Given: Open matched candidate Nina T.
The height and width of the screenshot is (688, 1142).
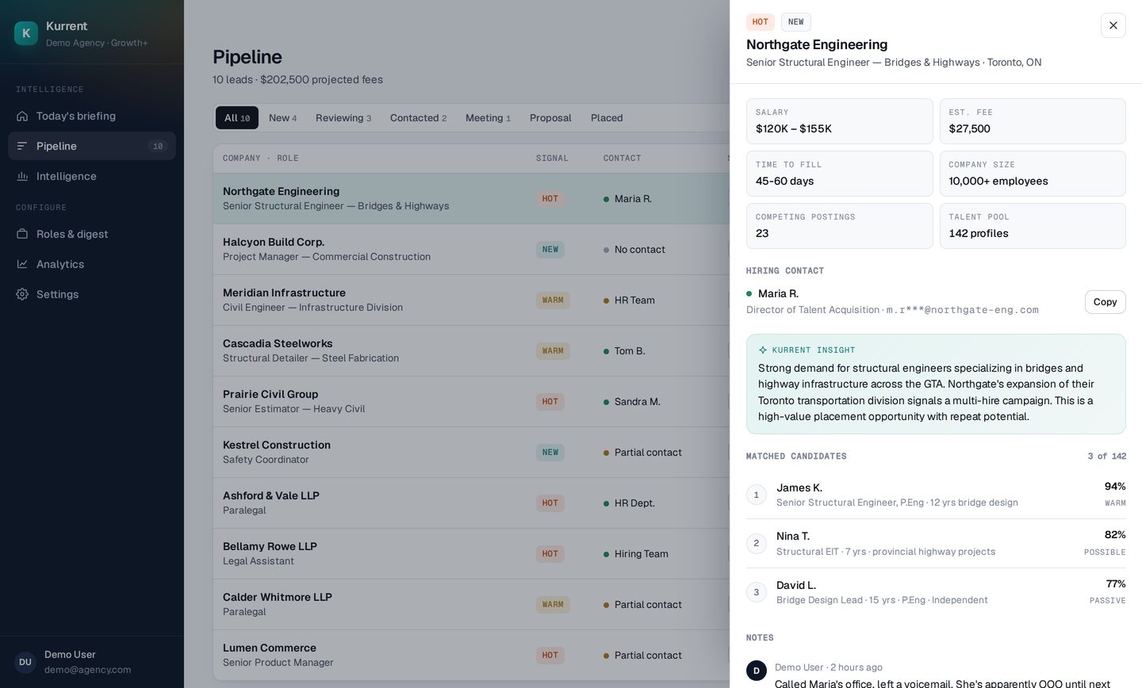Looking at the screenshot, I should click(936, 544).
